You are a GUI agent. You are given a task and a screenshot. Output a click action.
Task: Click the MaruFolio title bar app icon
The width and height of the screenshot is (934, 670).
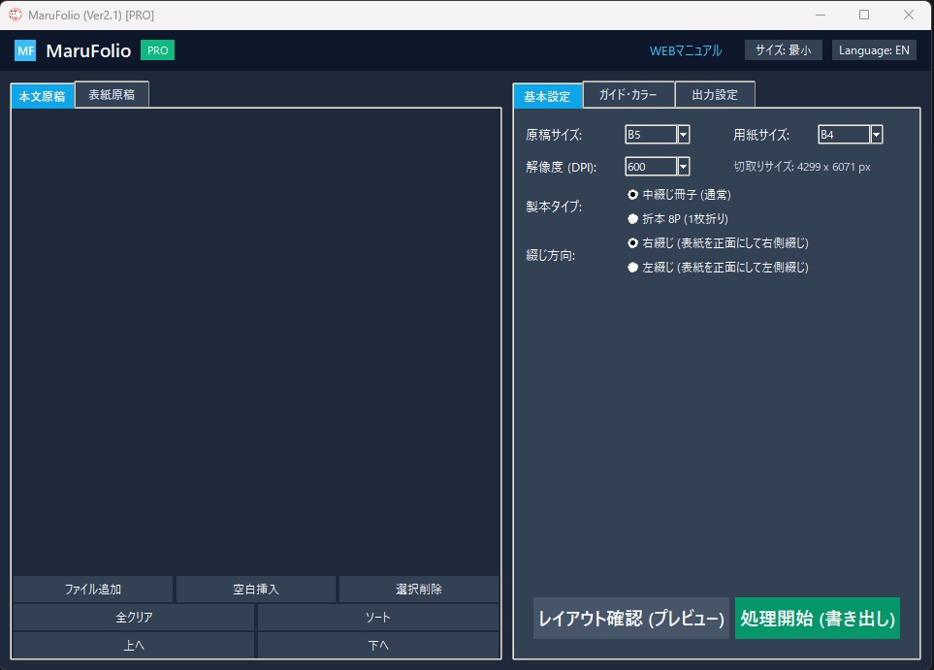pos(16,15)
